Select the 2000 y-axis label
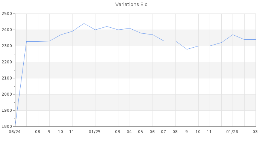 tap(7, 94)
